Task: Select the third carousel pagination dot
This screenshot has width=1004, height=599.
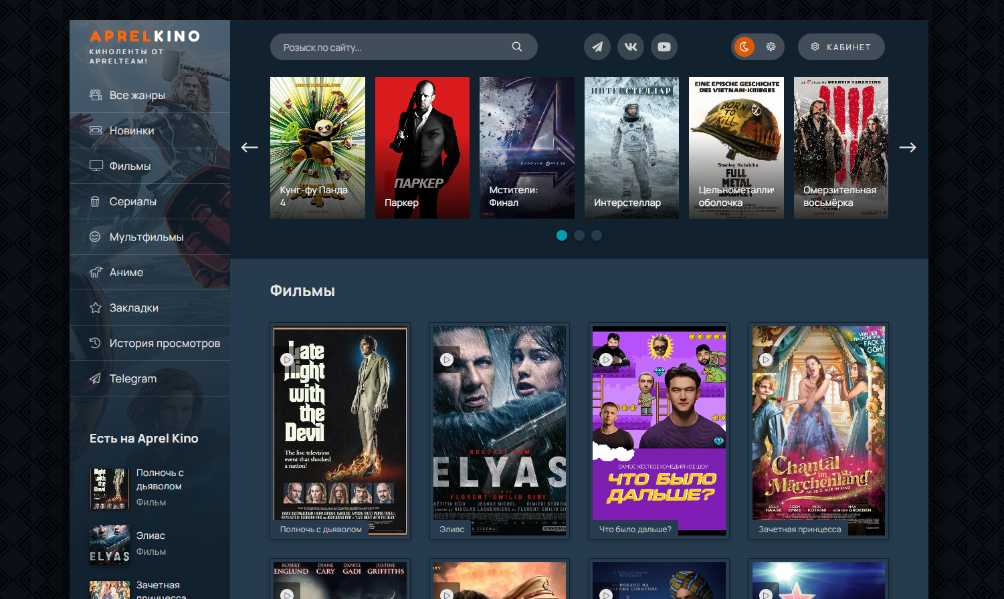Action: [597, 235]
